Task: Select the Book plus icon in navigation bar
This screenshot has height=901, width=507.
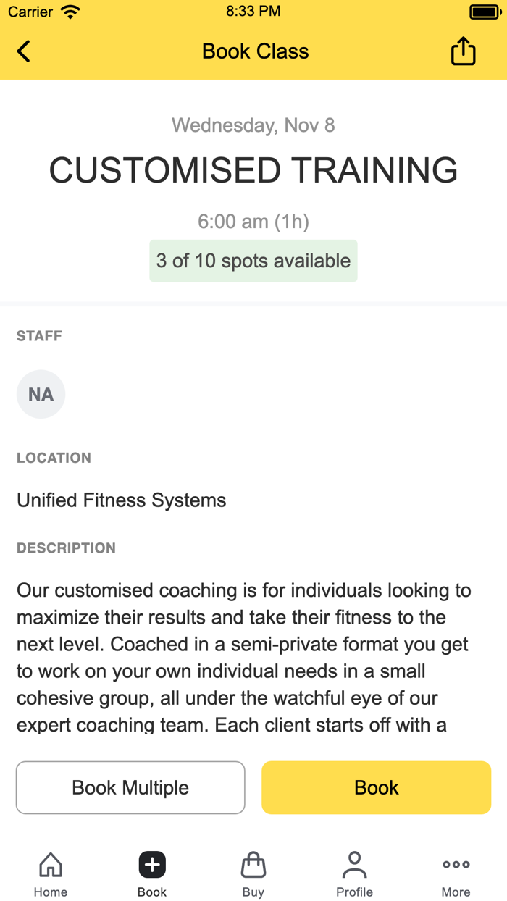Action: point(151,864)
